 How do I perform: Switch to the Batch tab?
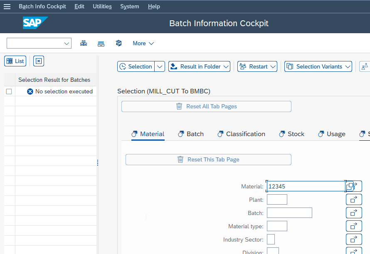[x=191, y=134]
